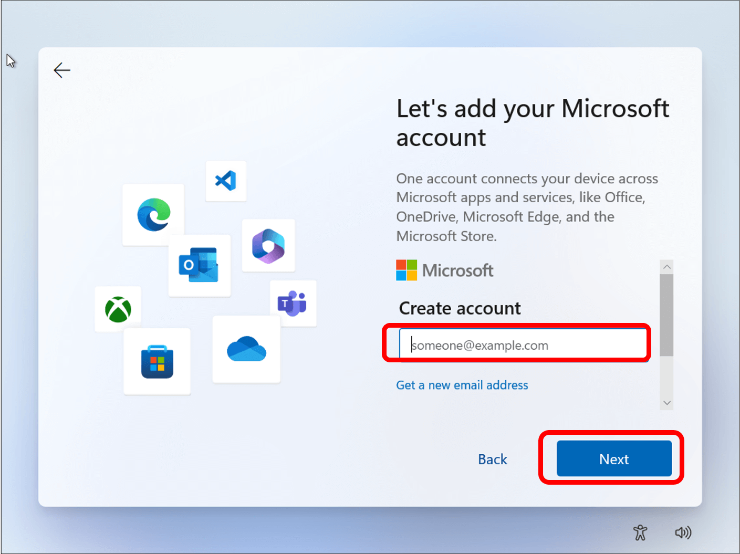Click the scrollbar up arrow
The image size is (740, 554).
[x=666, y=267]
